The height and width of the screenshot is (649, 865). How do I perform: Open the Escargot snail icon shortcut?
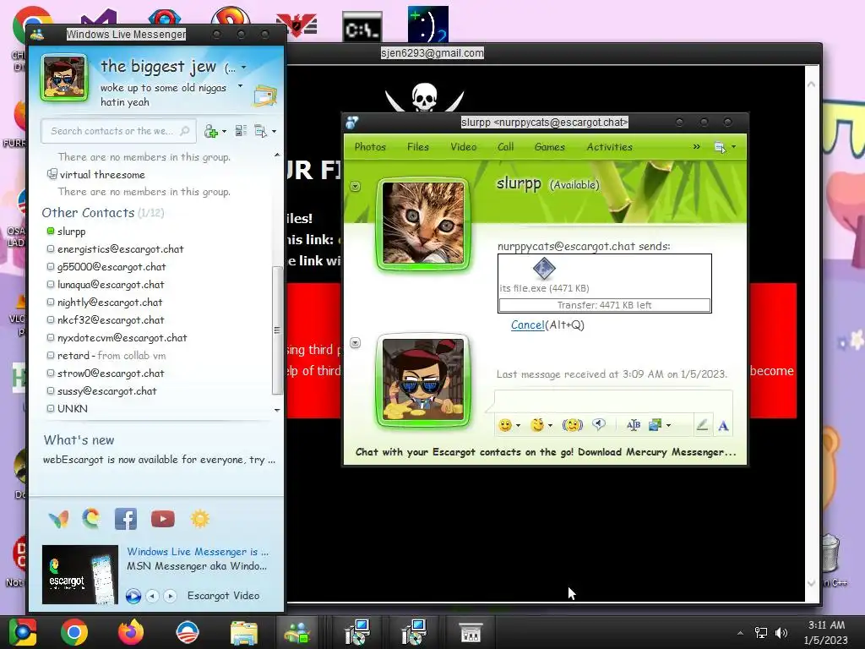click(x=91, y=519)
